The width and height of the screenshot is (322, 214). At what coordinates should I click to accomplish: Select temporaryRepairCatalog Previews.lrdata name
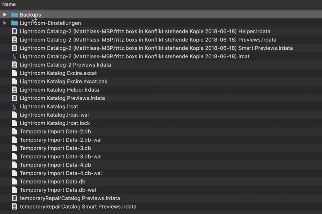70,198
